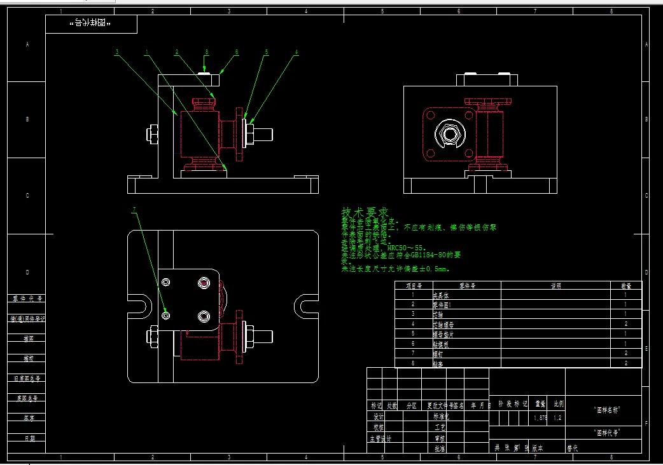
Task: Select part name 芯轴 in row 3
Action: tap(438, 315)
